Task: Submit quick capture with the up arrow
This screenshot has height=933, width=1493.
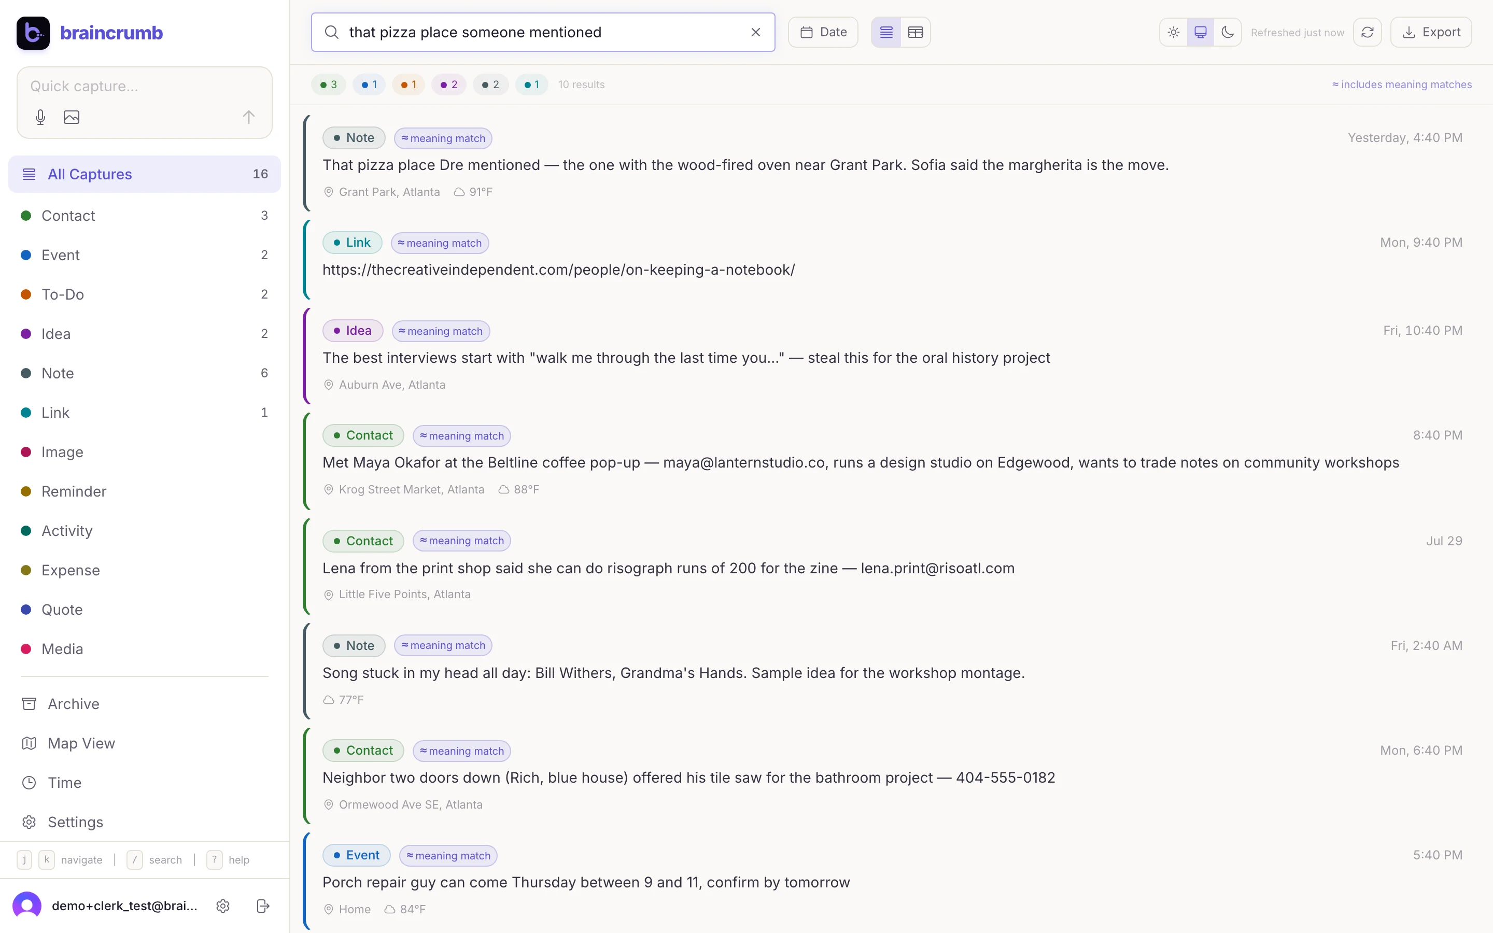Action: (x=249, y=117)
